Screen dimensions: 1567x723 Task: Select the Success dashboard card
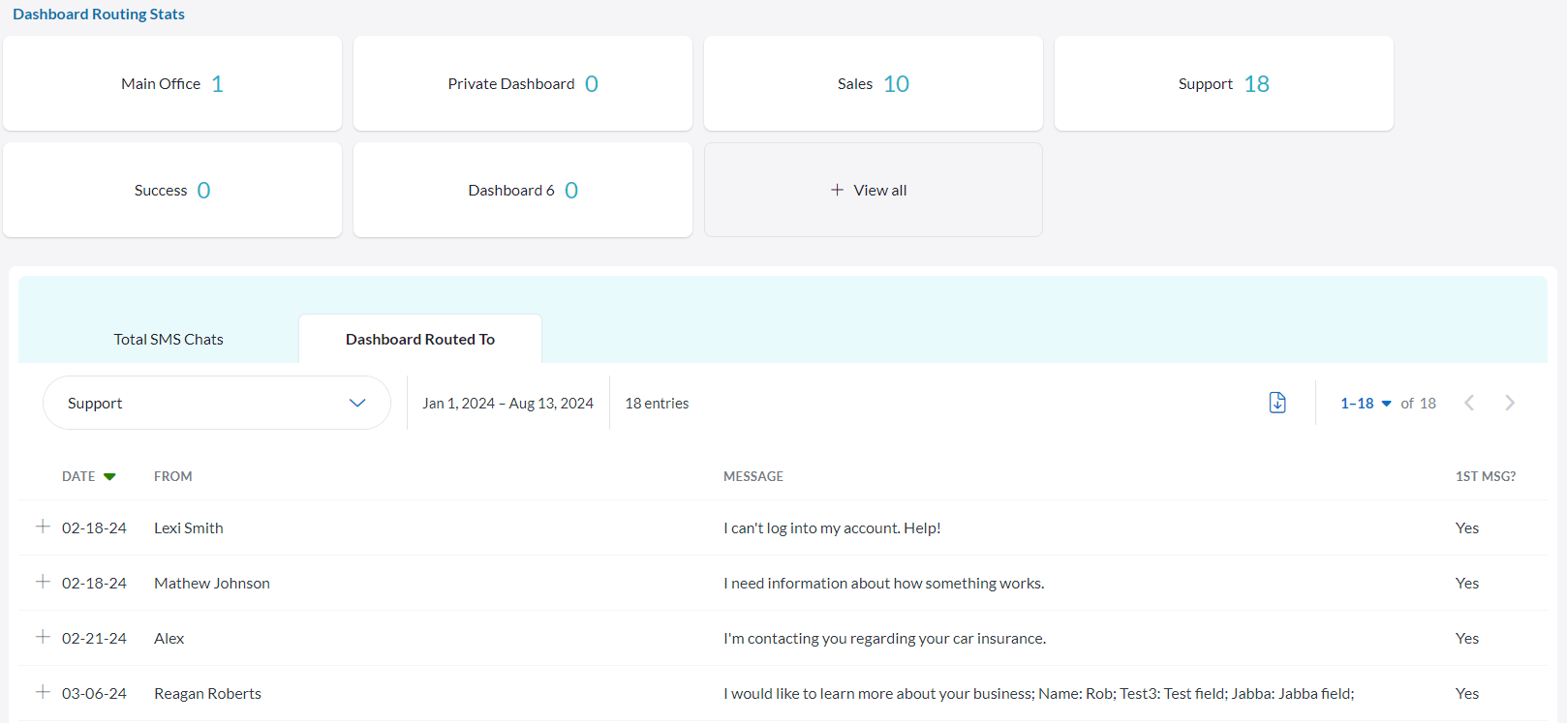[172, 191]
